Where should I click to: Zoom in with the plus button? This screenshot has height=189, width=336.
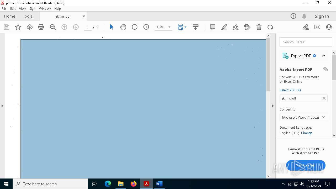146,27
